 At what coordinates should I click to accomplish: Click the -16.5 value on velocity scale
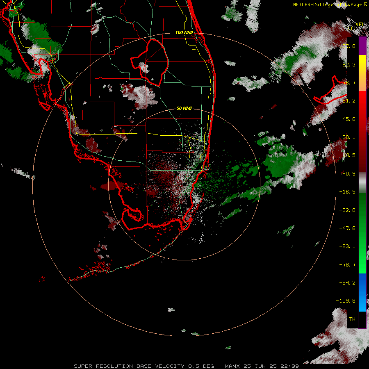click(x=347, y=192)
